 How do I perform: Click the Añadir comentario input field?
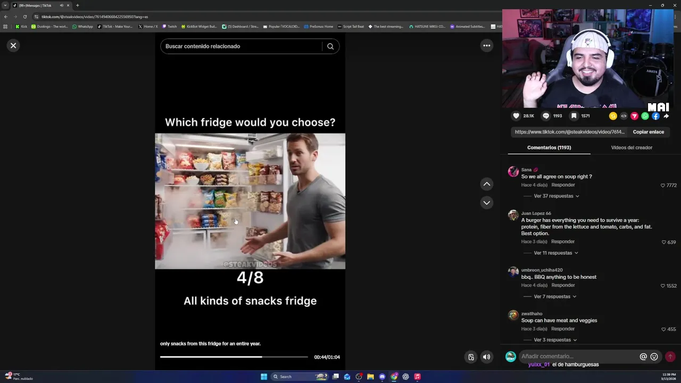[x=578, y=356]
